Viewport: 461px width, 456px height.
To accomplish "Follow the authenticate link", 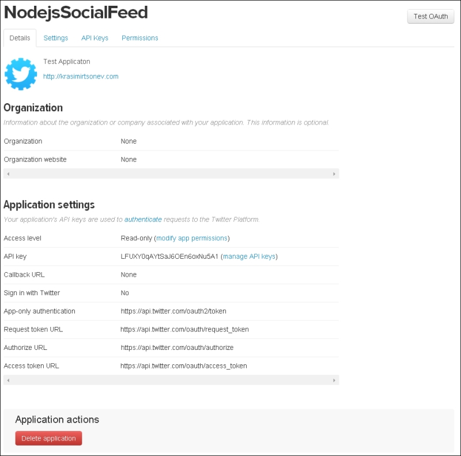I will (143, 220).
